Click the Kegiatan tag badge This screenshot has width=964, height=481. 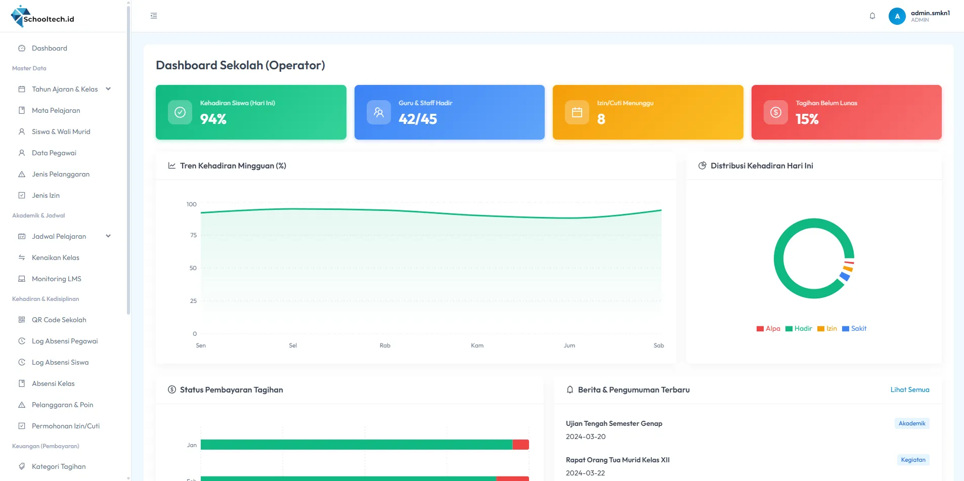[913, 460]
